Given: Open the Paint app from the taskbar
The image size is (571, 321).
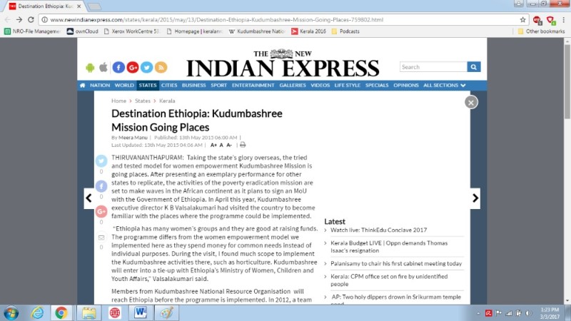Looking at the screenshot, I should click(167, 313).
